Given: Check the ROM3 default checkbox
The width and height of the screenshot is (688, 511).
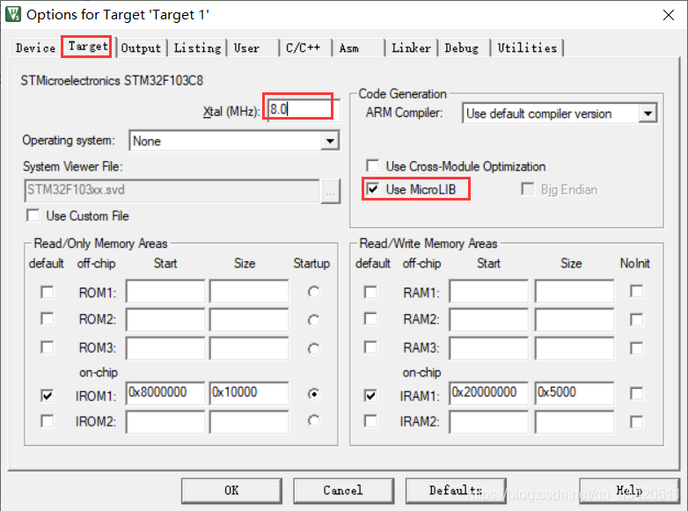Looking at the screenshot, I should [x=47, y=347].
